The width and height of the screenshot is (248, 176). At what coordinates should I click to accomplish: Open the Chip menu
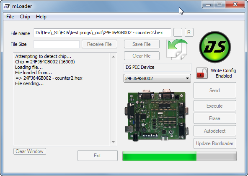coord(25,17)
